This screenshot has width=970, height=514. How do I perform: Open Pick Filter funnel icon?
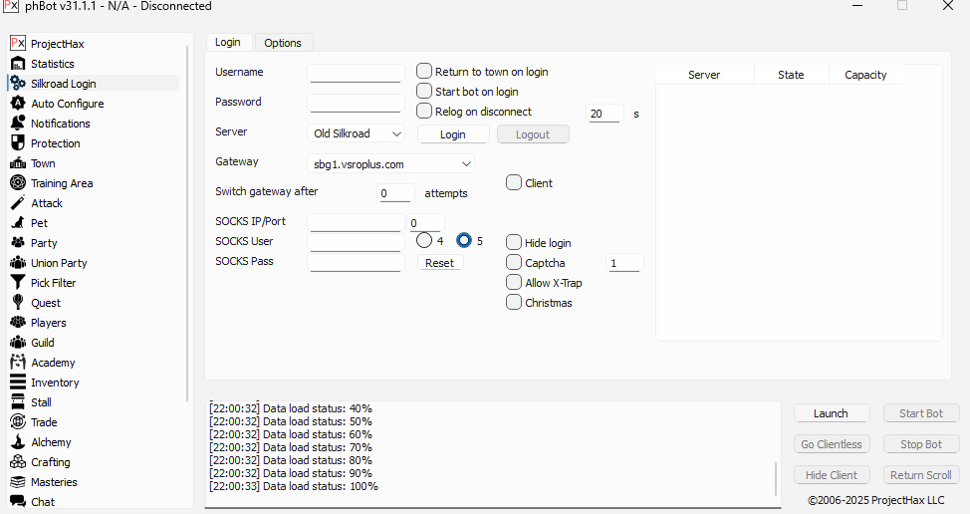[x=17, y=283]
